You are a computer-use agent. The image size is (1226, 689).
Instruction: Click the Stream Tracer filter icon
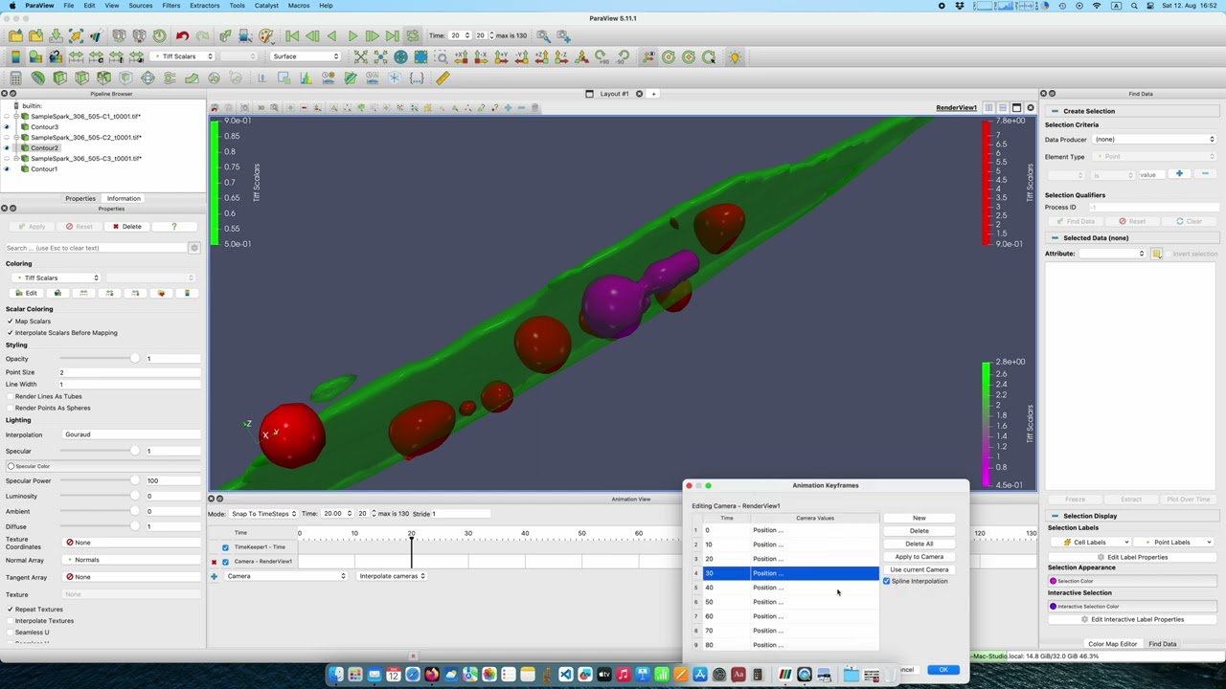point(170,78)
